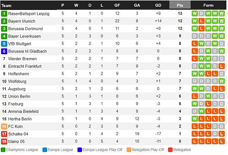
Task: Click the blue position 5 badge
Action: point(4,44)
